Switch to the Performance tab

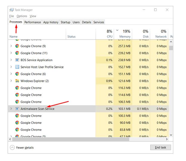click(x=32, y=22)
